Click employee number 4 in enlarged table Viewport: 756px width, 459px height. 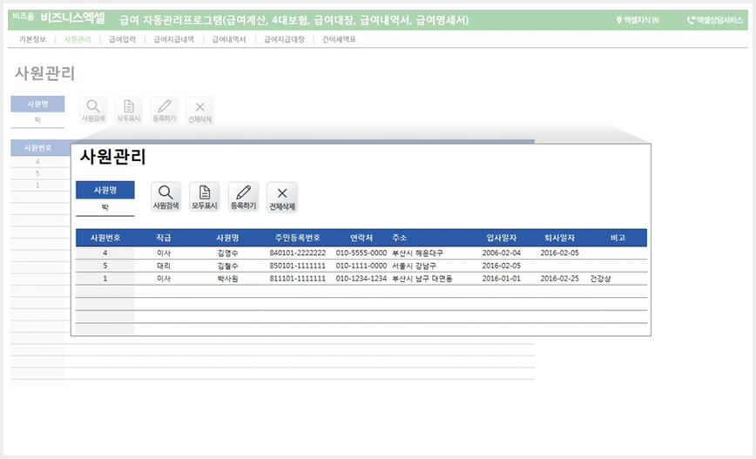[x=105, y=253]
